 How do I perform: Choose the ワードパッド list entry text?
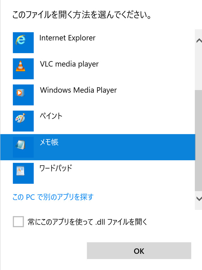[x=56, y=168]
